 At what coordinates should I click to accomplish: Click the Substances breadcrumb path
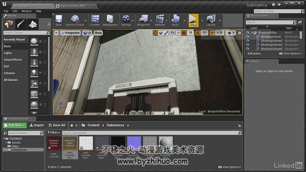click(115, 125)
